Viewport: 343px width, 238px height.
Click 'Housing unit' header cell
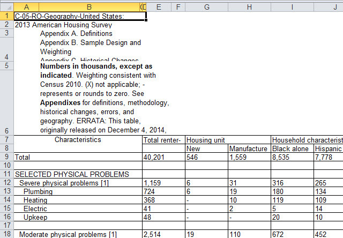[228, 140]
